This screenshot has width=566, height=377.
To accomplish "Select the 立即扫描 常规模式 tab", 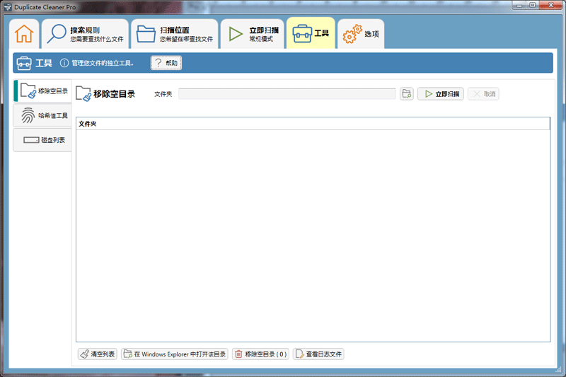I will click(253, 34).
